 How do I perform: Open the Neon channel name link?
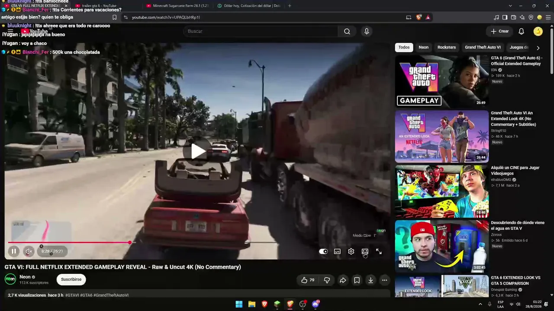click(25, 277)
